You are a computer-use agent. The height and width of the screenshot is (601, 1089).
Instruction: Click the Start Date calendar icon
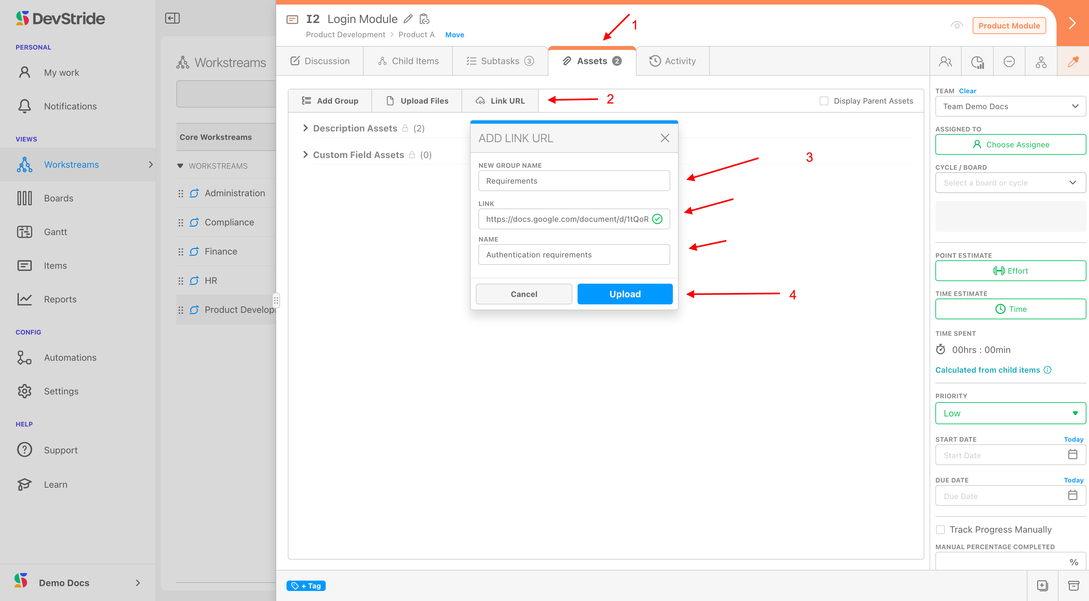(x=1072, y=454)
